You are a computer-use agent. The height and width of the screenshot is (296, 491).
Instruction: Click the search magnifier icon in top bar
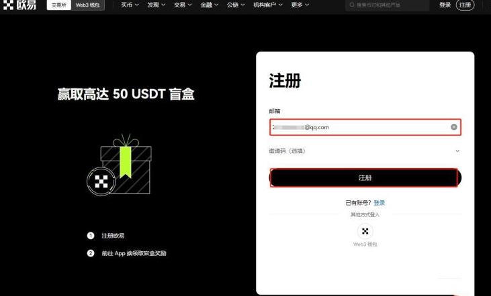tap(351, 5)
